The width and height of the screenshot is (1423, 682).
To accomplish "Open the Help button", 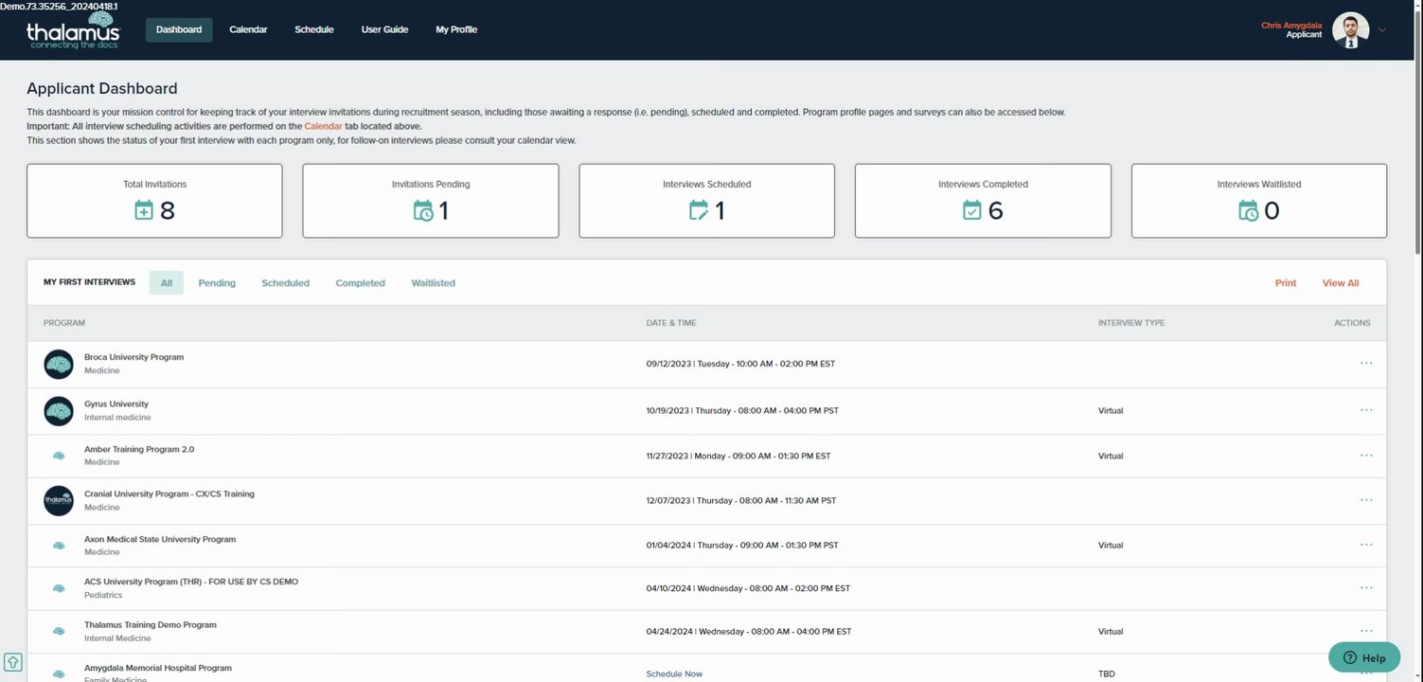I will point(1364,657).
